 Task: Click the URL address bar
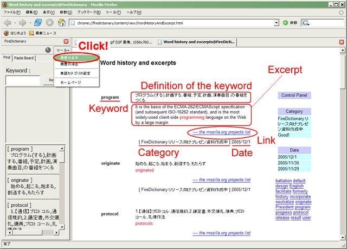(172, 23)
